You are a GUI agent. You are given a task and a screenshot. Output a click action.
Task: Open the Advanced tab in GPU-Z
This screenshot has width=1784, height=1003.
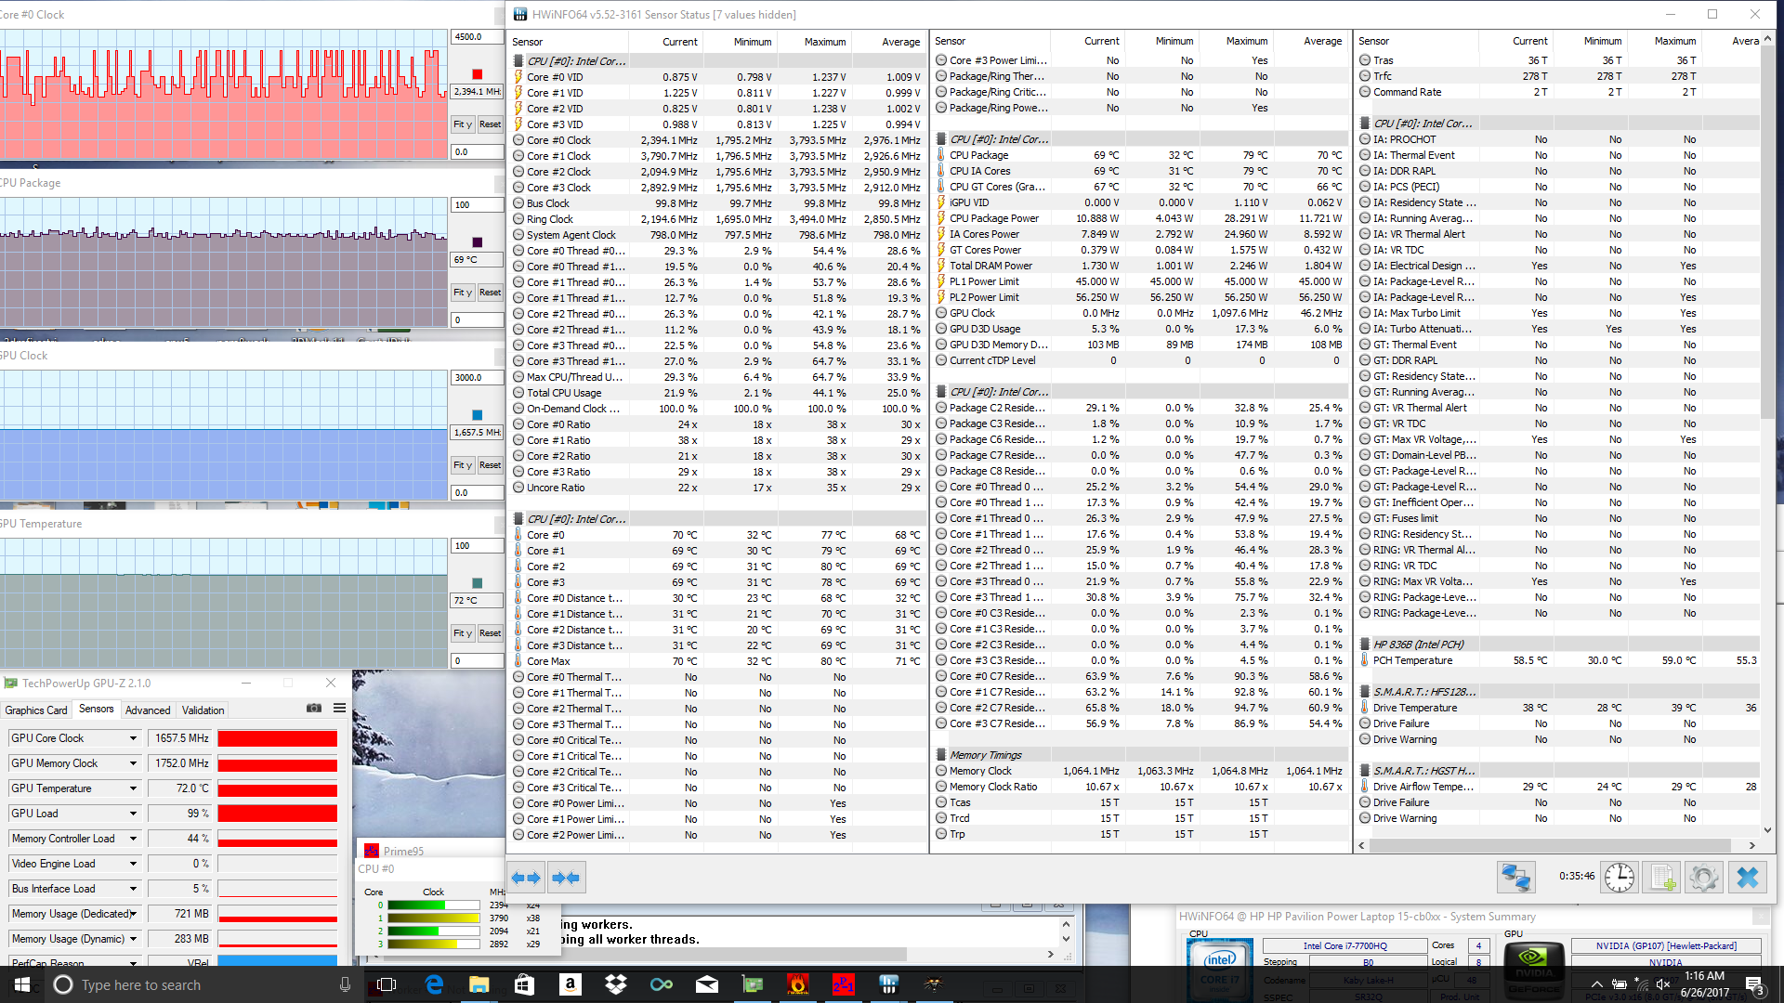coord(148,710)
